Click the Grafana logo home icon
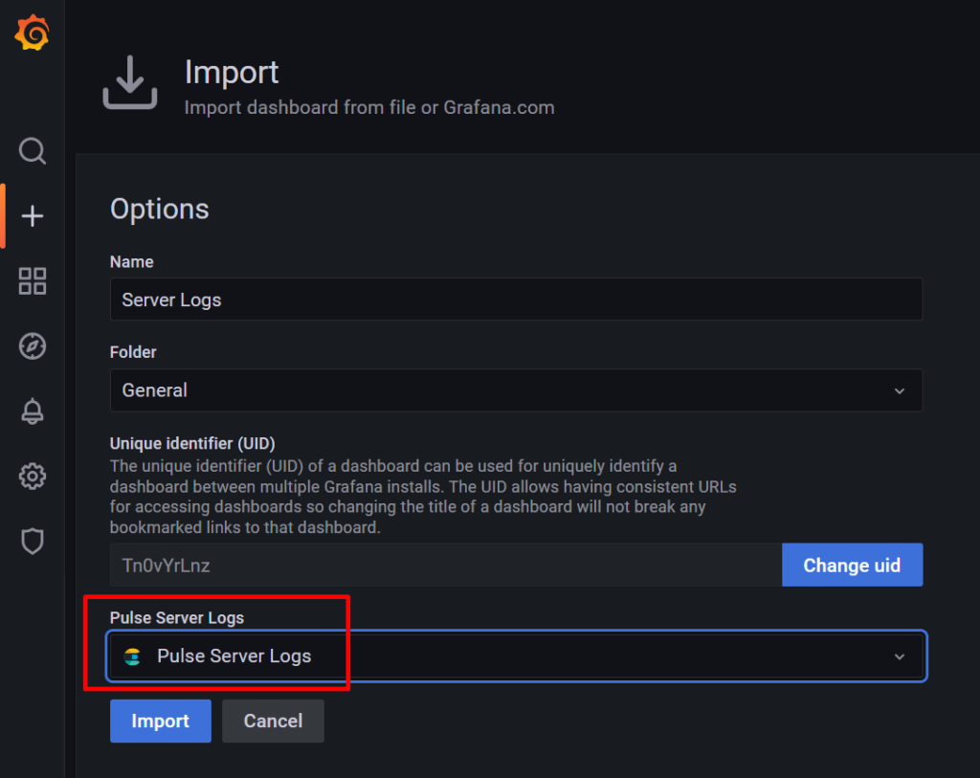 (x=32, y=33)
